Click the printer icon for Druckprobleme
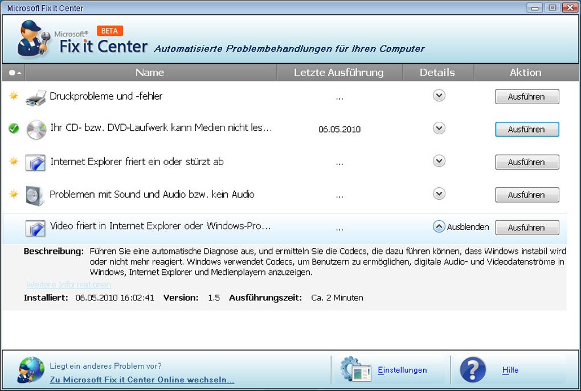 (x=35, y=97)
